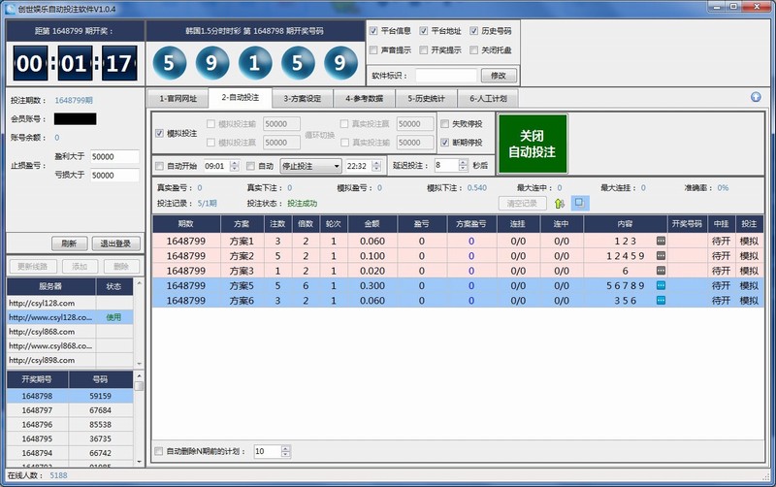Screen dimensions: 776x487
Task: Click the 软件标识 input field
Action: (445, 75)
